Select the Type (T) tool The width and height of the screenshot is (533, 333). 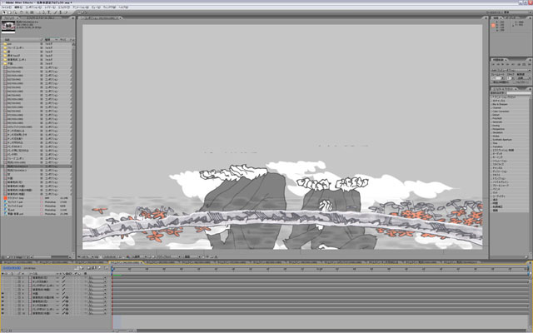(49, 12)
